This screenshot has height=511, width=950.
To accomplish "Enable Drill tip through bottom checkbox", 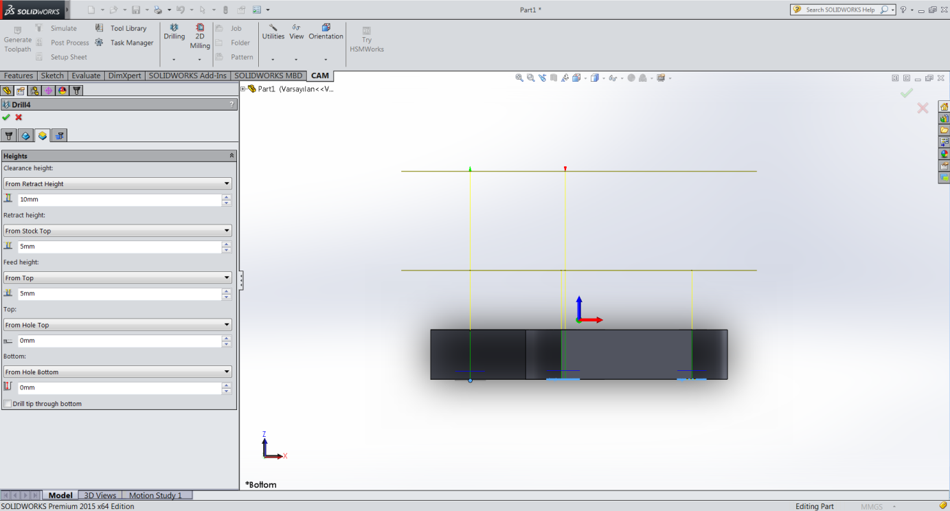I will click(x=8, y=404).
